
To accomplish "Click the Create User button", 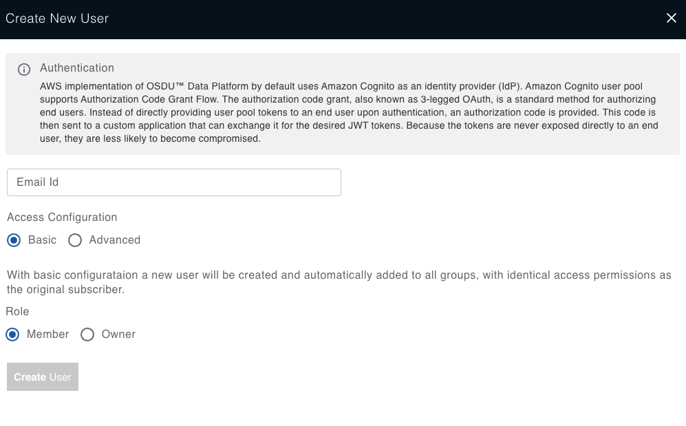I will 43,376.
